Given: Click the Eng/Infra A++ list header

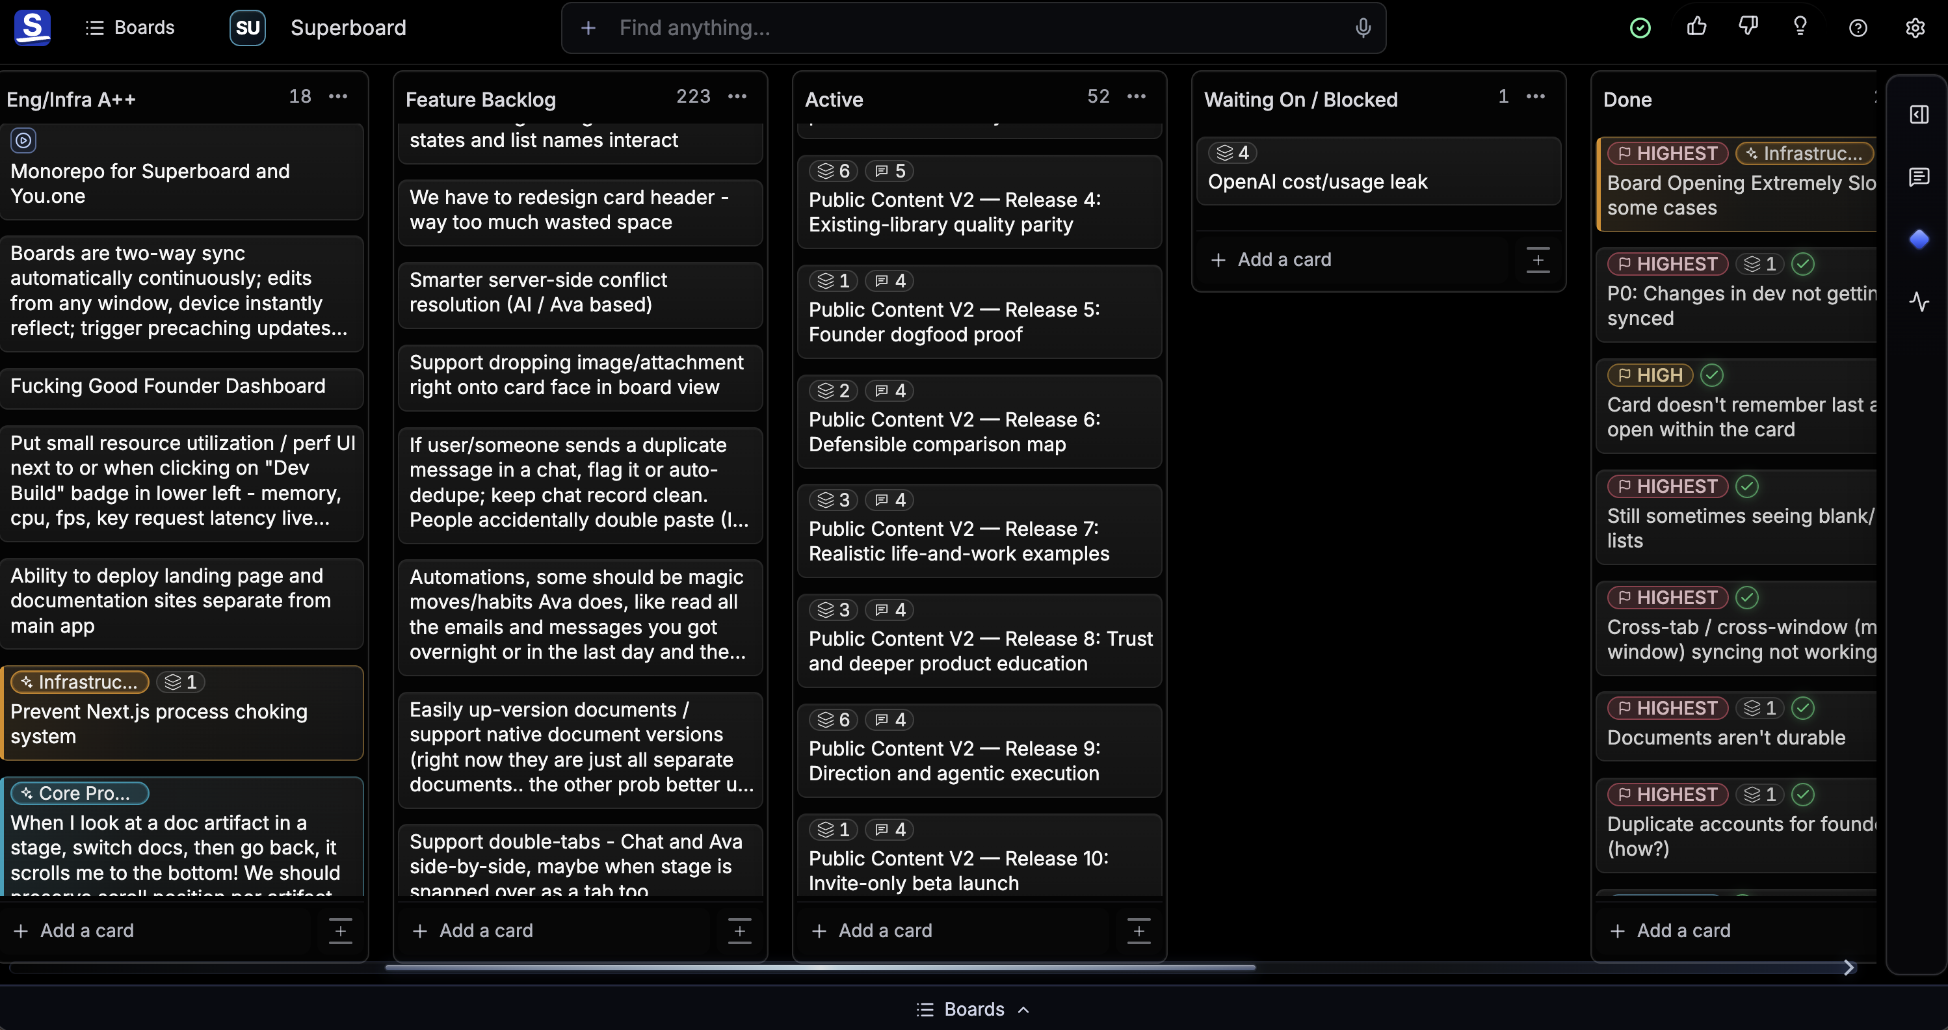Looking at the screenshot, I should tap(71, 99).
